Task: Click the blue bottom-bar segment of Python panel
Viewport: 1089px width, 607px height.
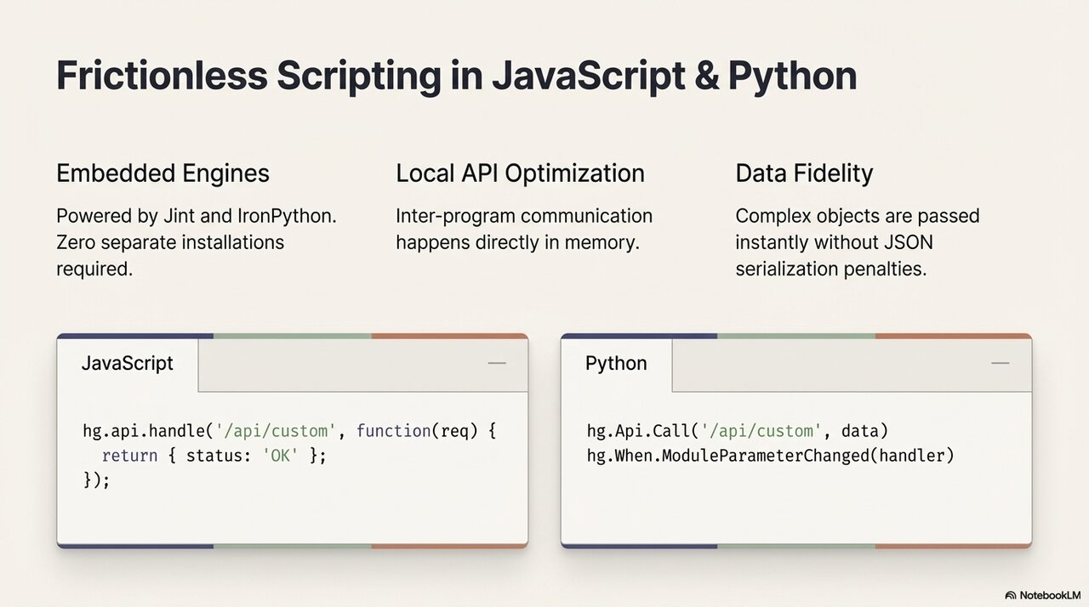Action: (638, 545)
